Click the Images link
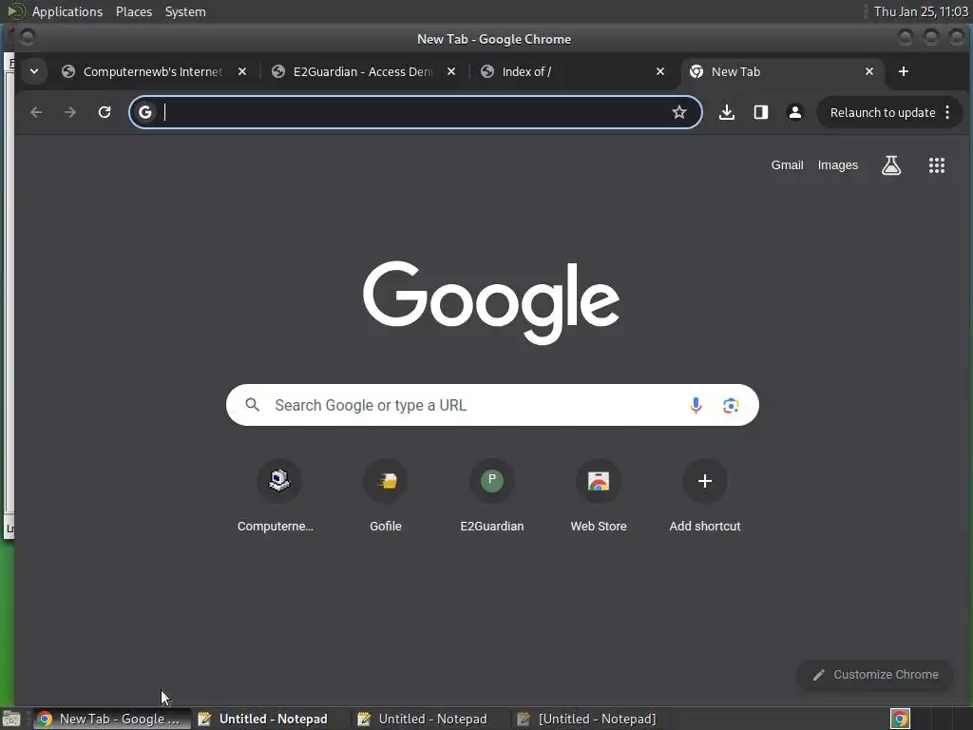The image size is (973, 730). pos(838,165)
